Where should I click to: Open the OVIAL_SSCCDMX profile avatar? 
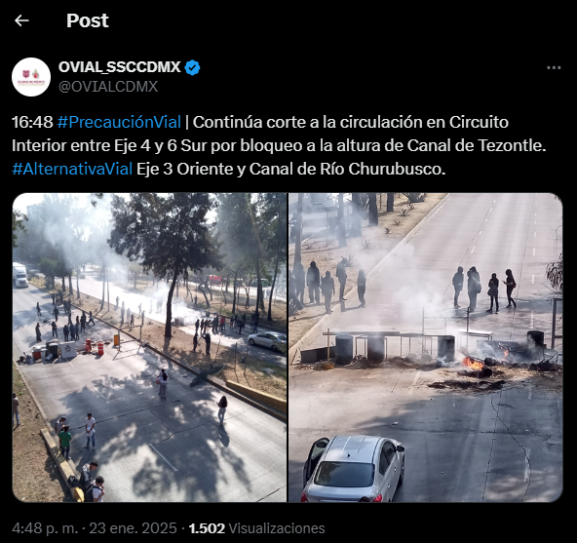31,77
